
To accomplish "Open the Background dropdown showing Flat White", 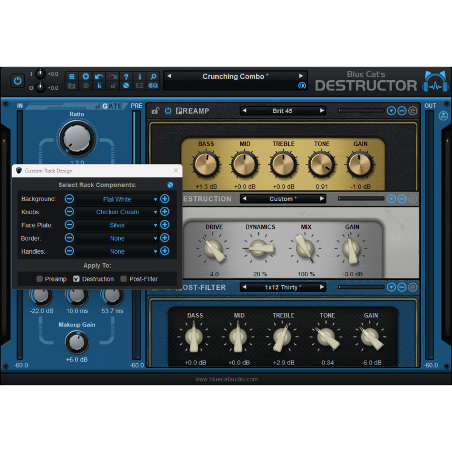I will click(117, 199).
